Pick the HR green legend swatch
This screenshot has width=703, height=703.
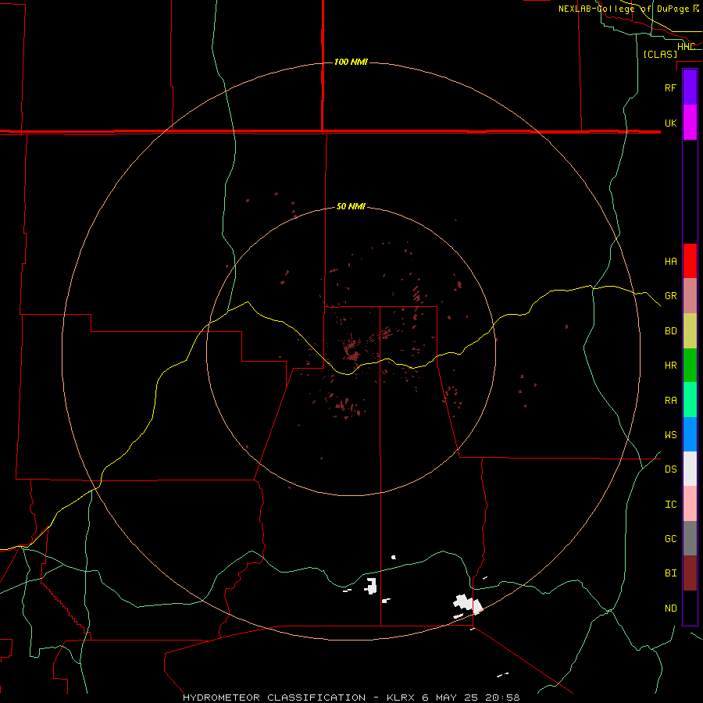tap(690, 366)
